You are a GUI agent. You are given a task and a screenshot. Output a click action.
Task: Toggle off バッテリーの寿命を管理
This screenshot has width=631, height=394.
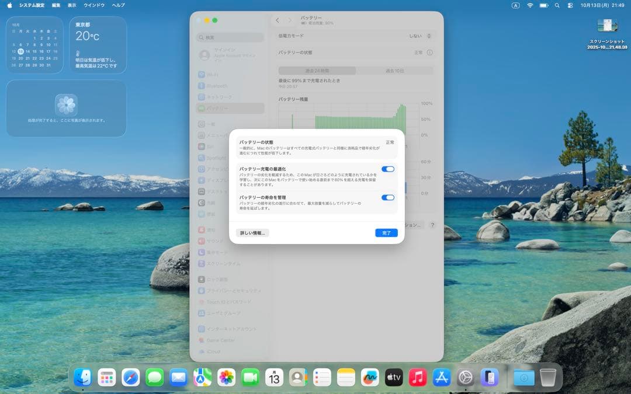[387, 197]
